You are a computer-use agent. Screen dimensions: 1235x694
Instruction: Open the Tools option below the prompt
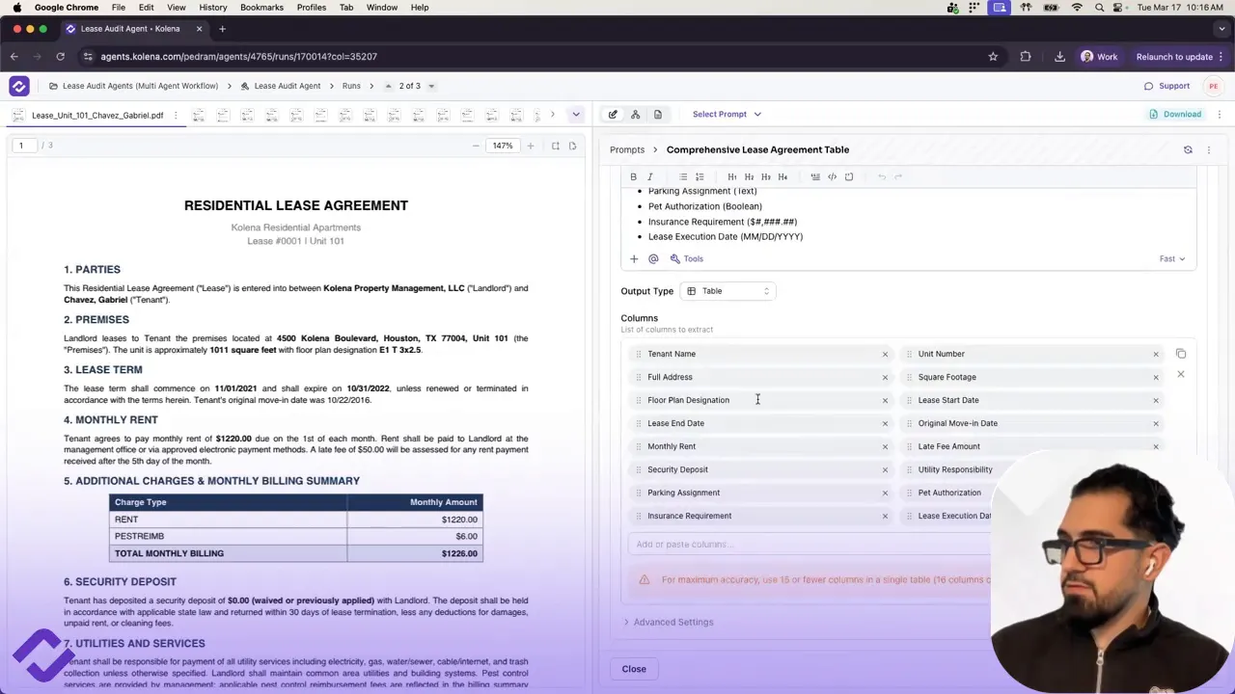point(689,258)
